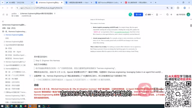Open the browser extensions puzzle icon
192x108 pixels.
(178, 8)
